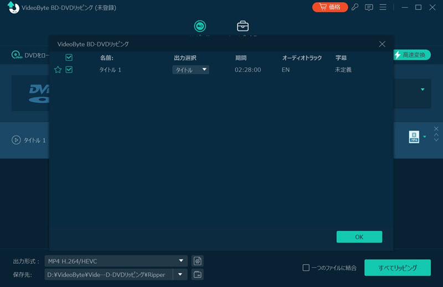The width and height of the screenshot is (443, 287).
Task: Open output format settings gear icon
Action: coord(197,261)
